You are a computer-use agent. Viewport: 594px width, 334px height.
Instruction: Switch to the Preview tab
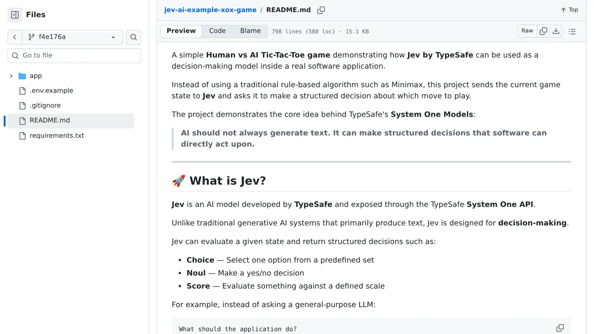coord(181,31)
